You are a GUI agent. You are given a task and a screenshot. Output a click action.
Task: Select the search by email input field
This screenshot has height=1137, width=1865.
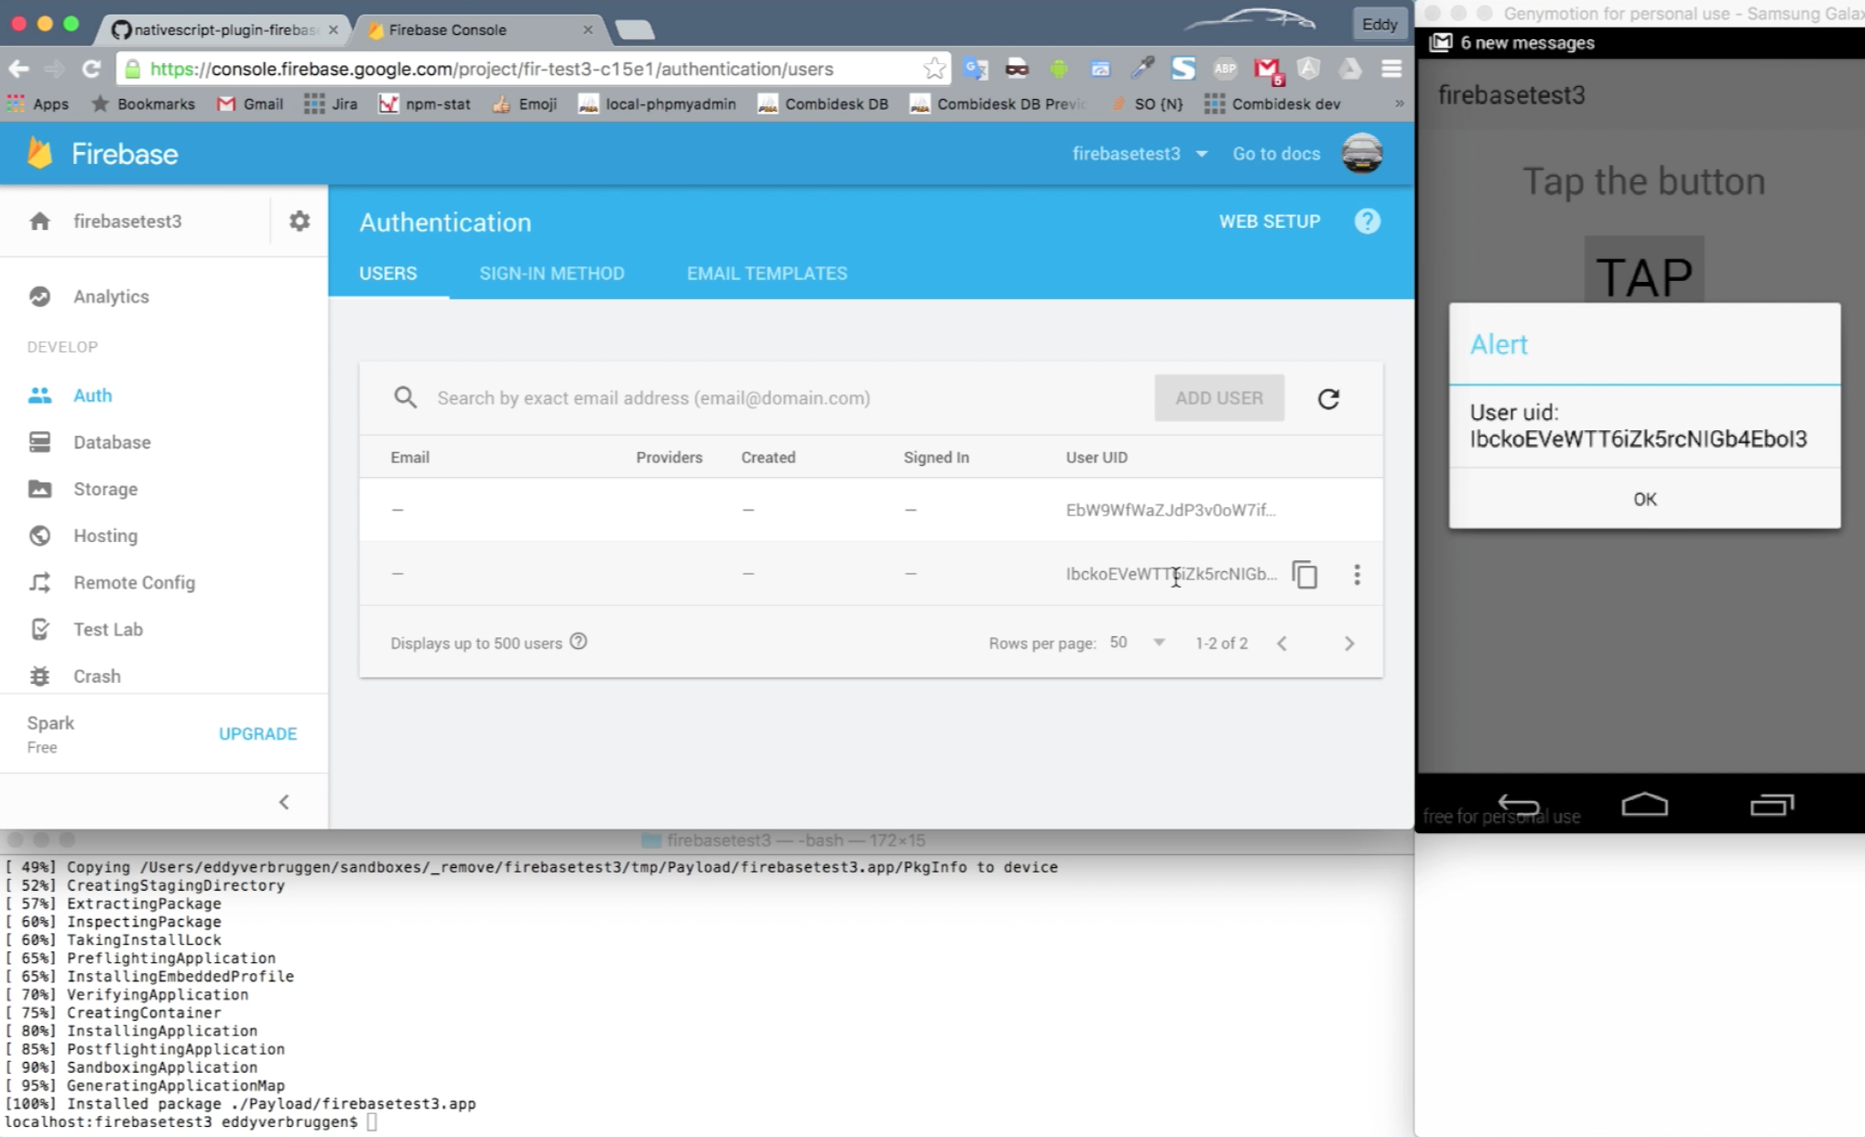pyautogui.click(x=789, y=396)
